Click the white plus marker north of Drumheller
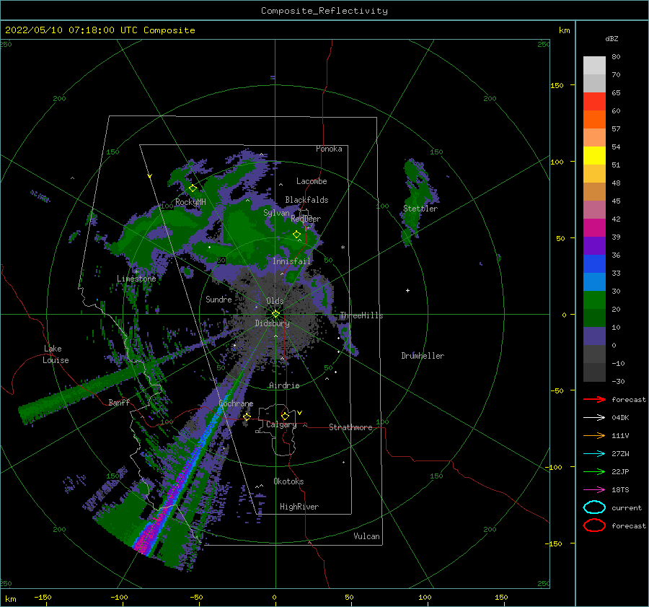649x607 pixels. (407, 290)
